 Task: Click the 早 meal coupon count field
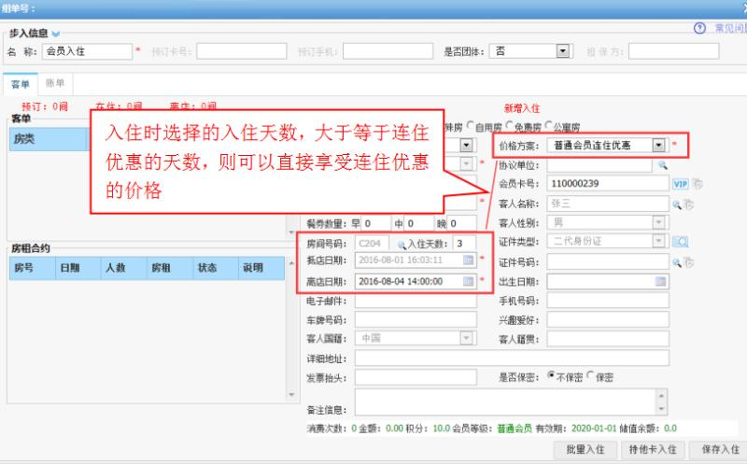[x=375, y=223]
